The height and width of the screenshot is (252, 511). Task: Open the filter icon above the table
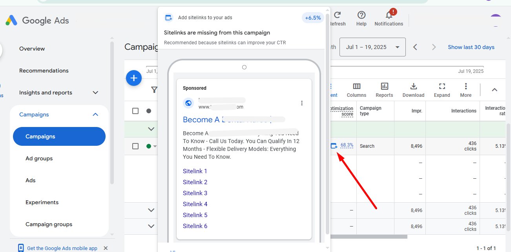[x=154, y=90]
